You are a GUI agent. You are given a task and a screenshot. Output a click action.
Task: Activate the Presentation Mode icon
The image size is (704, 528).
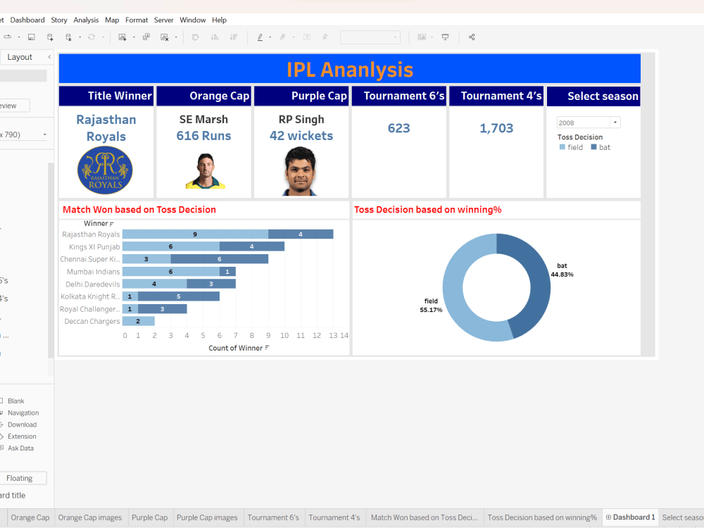pyautogui.click(x=446, y=37)
